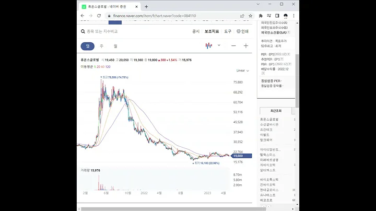Open 유니테스트 in recent list
376x211 pixels.
[x=267, y=195]
